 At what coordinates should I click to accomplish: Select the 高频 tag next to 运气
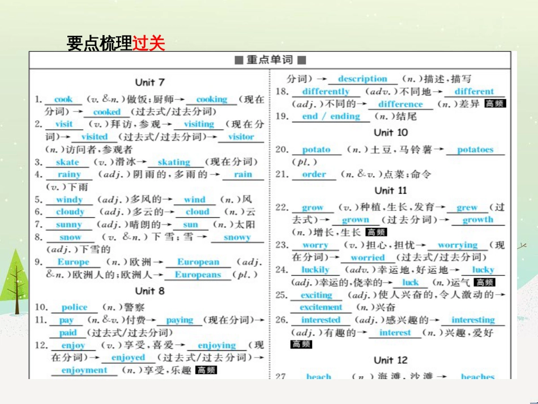pyautogui.click(x=485, y=282)
